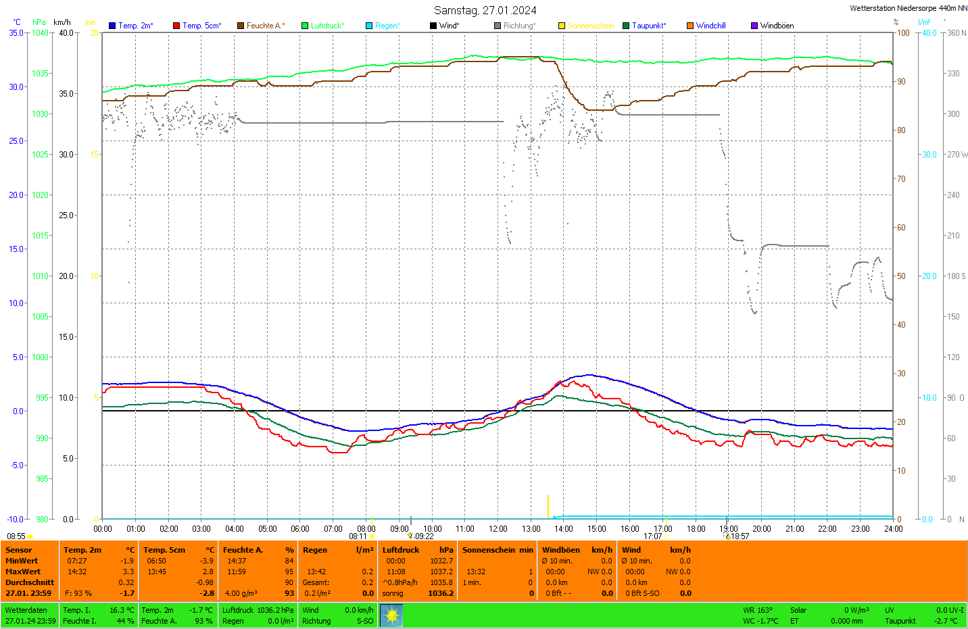Click the Taupunkt legend label
The image size is (968, 629).
pos(649,26)
